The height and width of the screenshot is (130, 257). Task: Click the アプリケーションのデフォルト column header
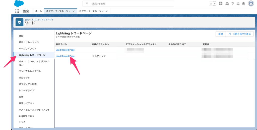point(141,44)
